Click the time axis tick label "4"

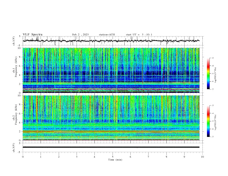click(94, 157)
